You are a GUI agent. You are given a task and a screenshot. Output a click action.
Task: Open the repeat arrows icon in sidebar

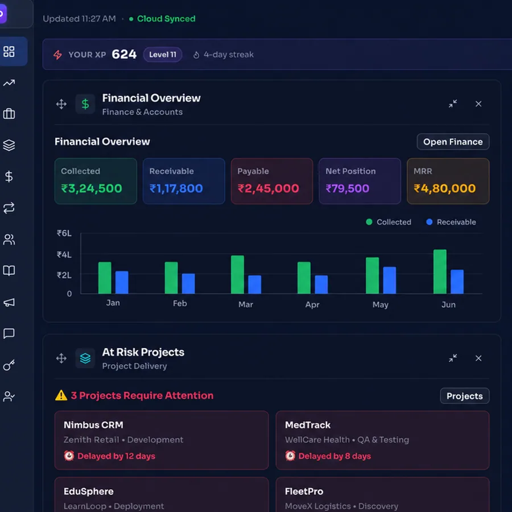9,208
